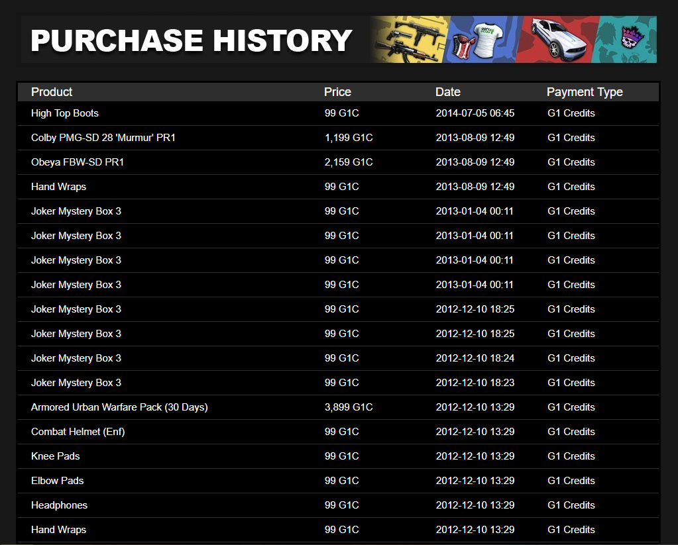
Task: Click the date cell of Combat Helmet row
Action: [x=475, y=432]
